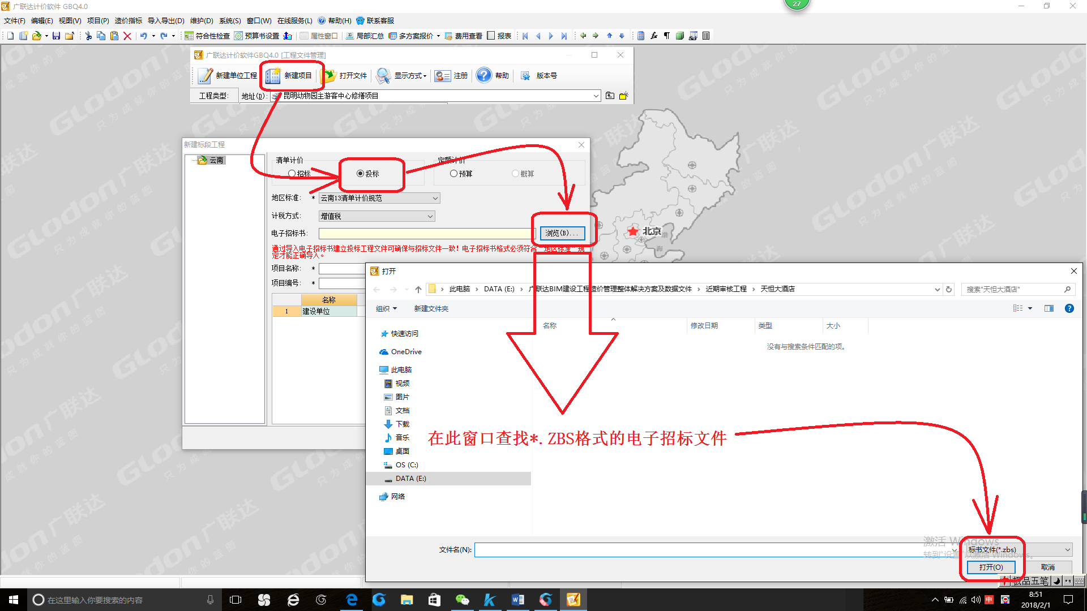Click the 局部汇总 toolbar button
Screen dimensions: 1087x611
click(x=365, y=36)
